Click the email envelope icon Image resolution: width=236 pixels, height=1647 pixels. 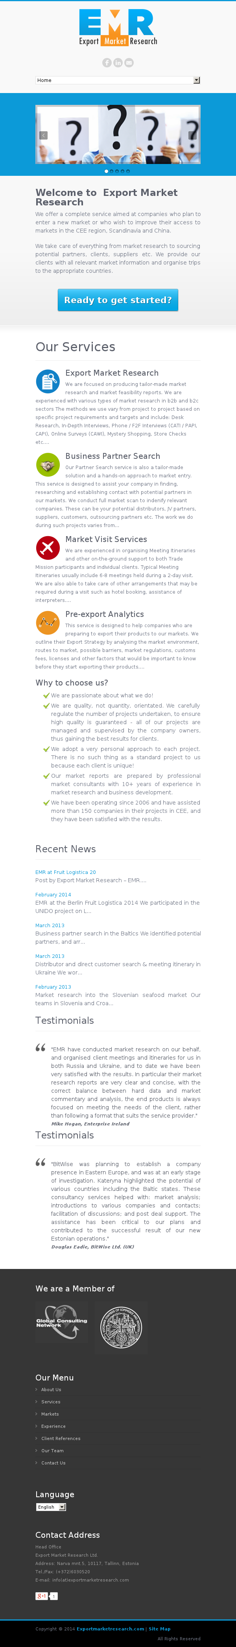click(x=129, y=63)
